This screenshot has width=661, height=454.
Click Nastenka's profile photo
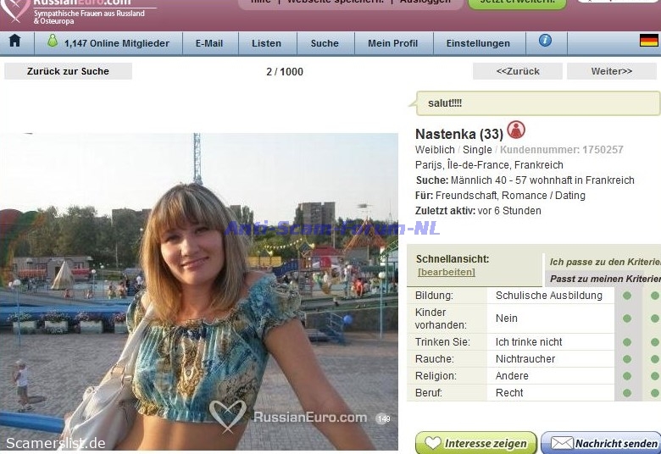pyautogui.click(x=199, y=291)
